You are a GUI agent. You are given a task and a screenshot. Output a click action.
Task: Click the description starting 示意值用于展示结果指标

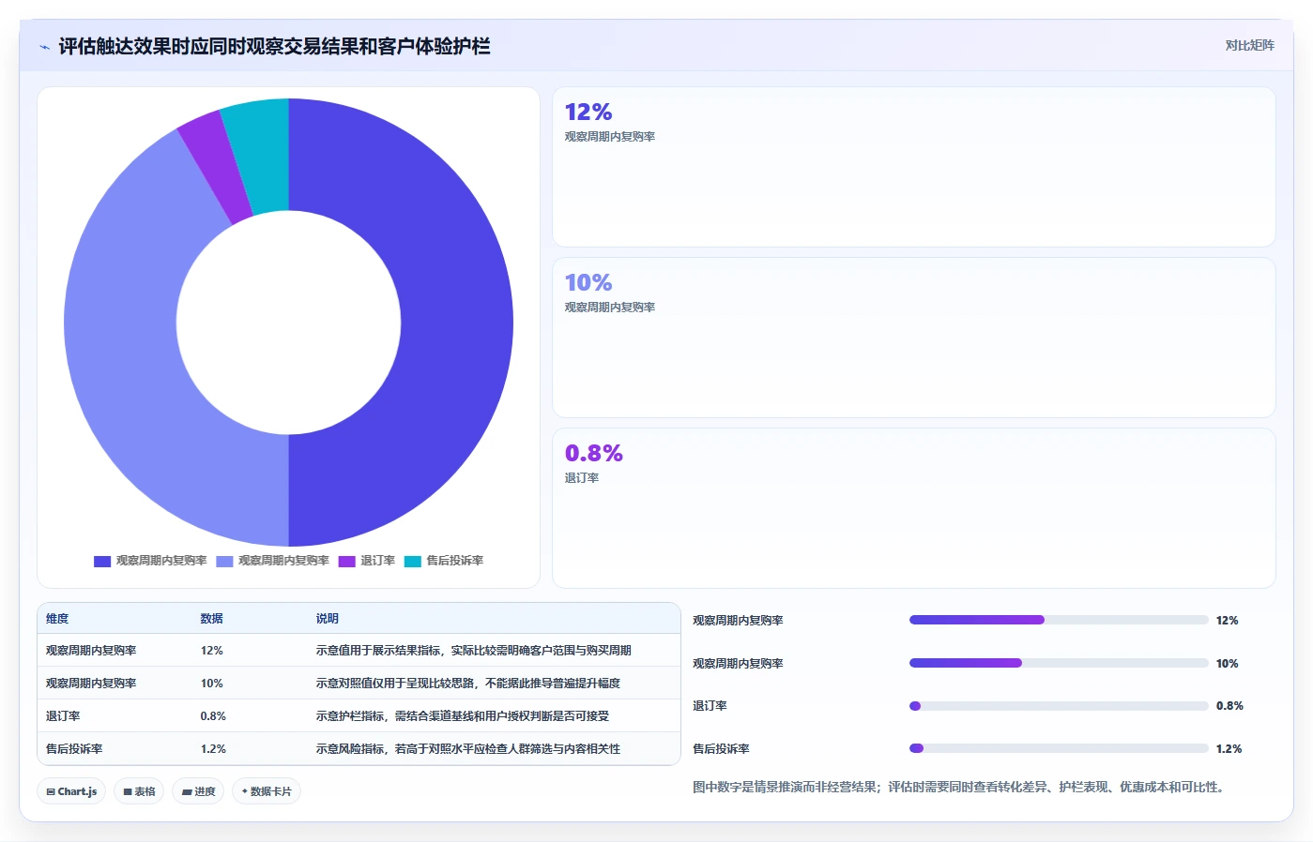[473, 651]
